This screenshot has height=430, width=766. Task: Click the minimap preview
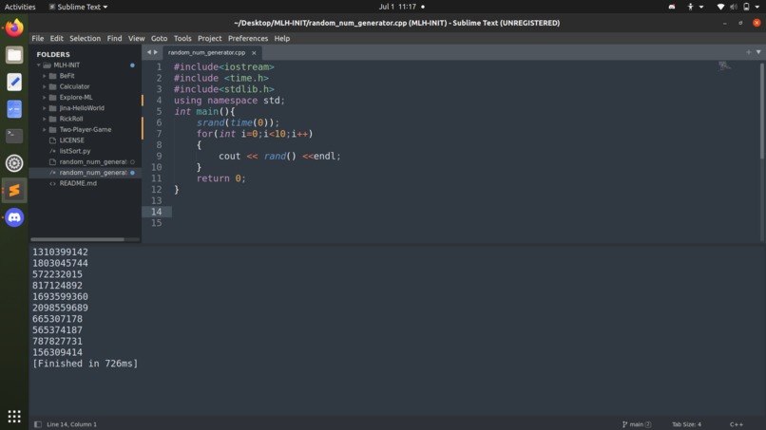click(x=724, y=65)
